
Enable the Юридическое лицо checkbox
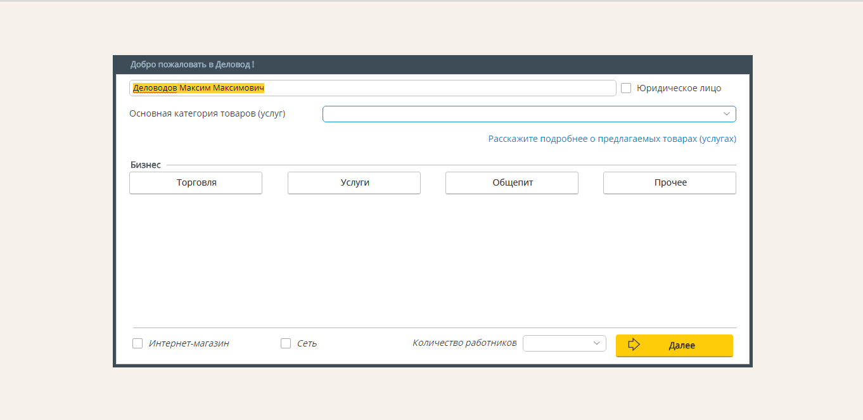[x=626, y=89]
